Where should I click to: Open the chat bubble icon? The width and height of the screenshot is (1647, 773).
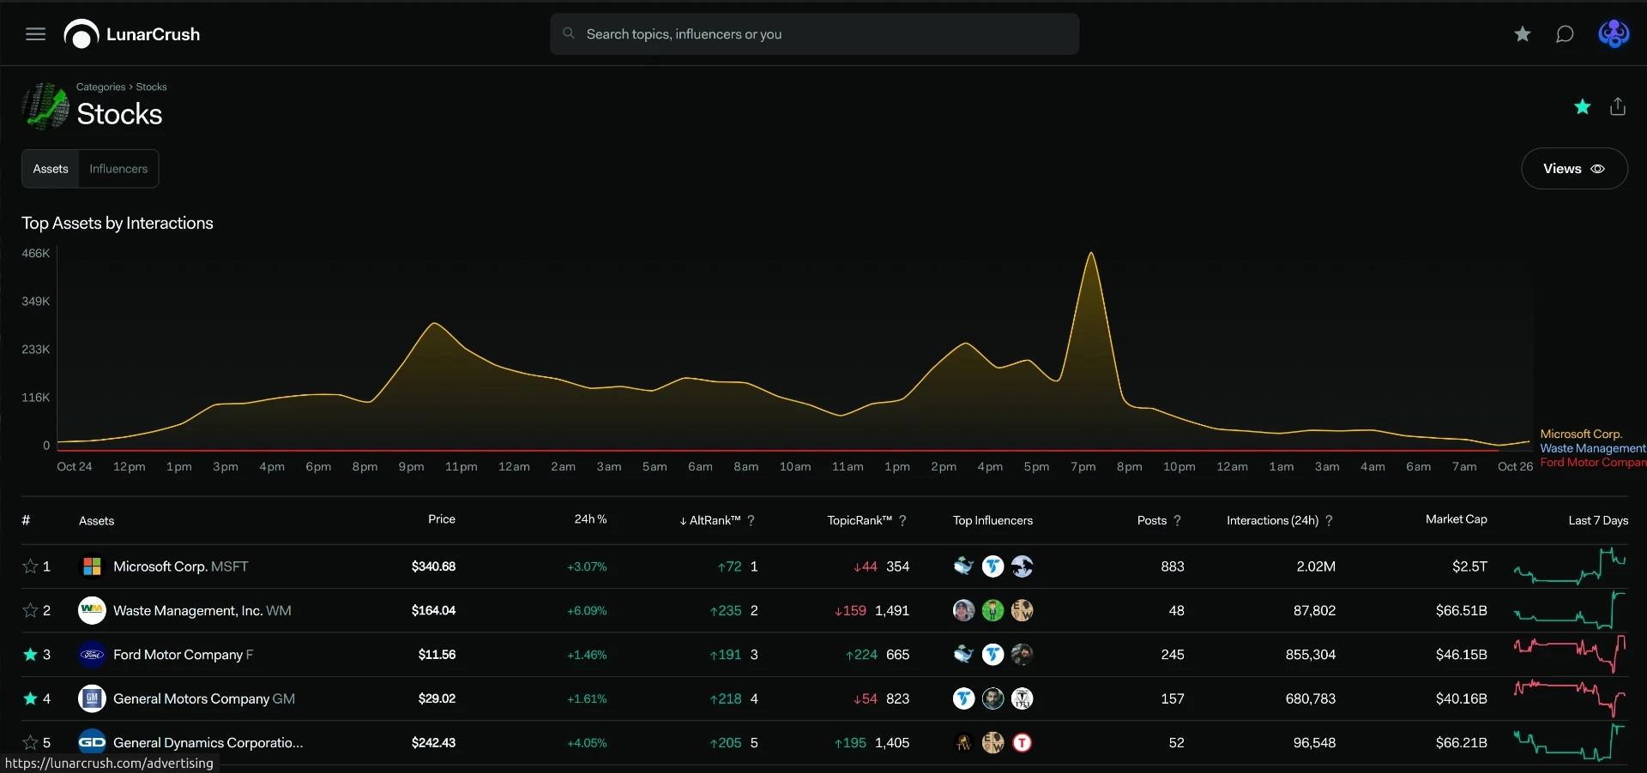pos(1565,34)
